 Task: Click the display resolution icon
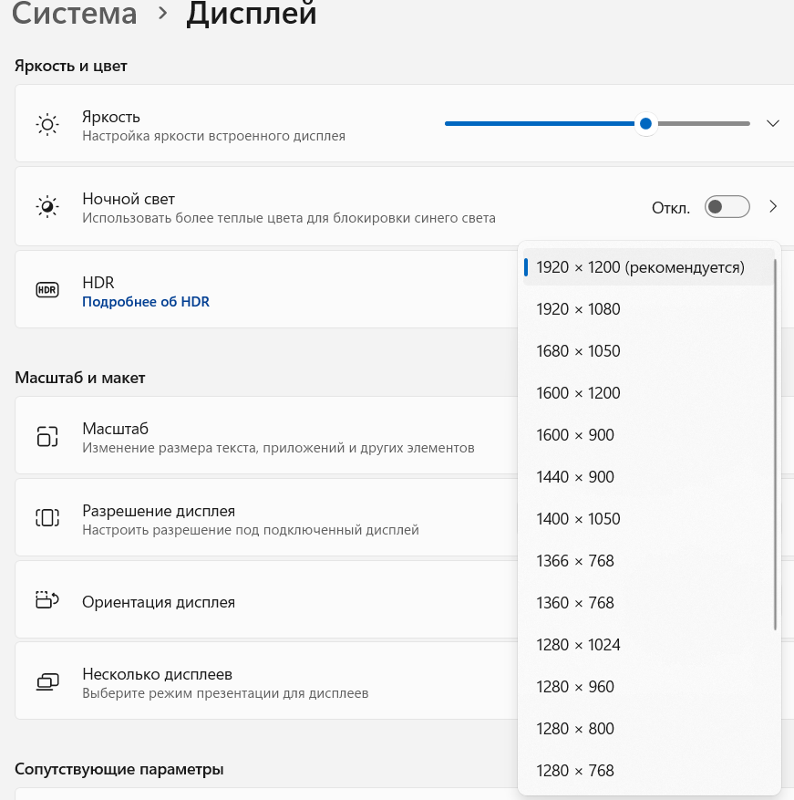coord(47,518)
